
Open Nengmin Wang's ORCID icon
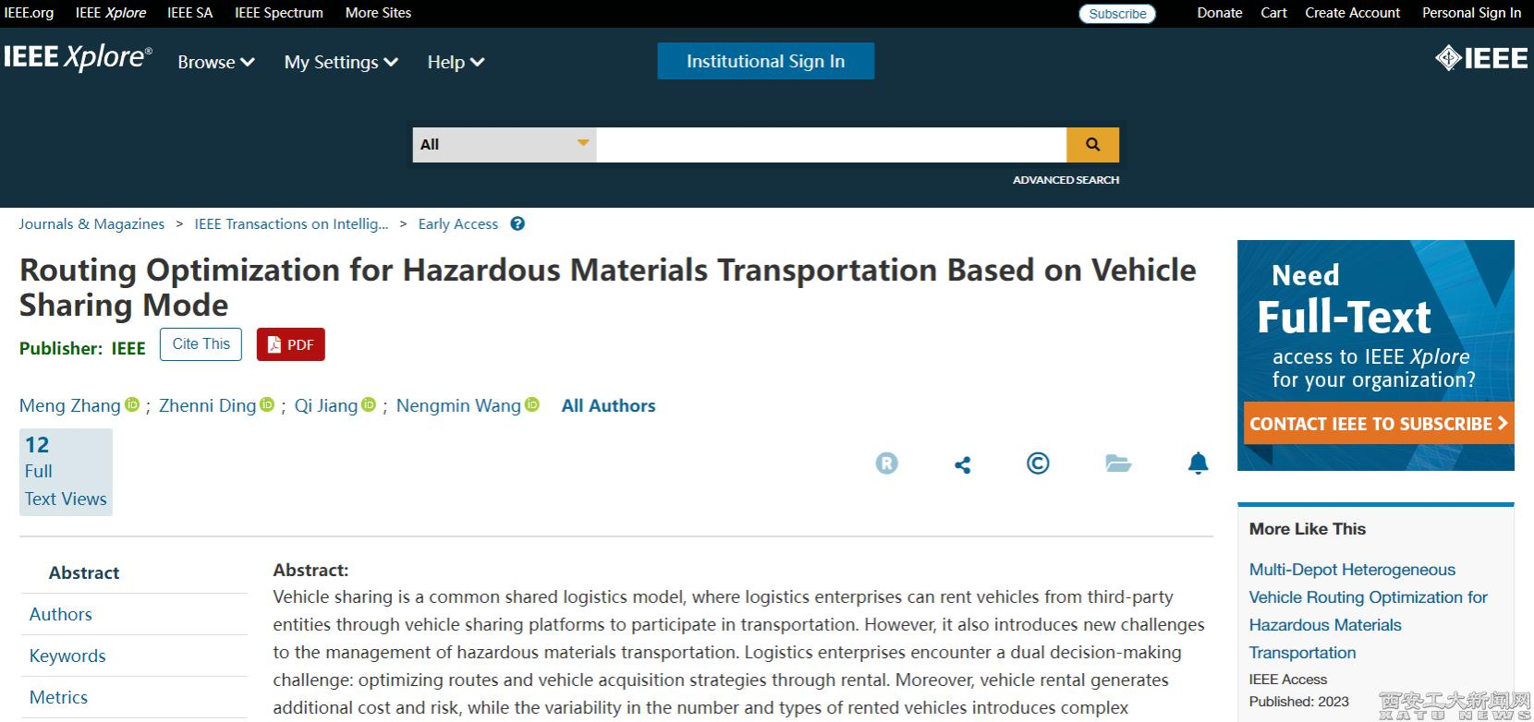[532, 404]
